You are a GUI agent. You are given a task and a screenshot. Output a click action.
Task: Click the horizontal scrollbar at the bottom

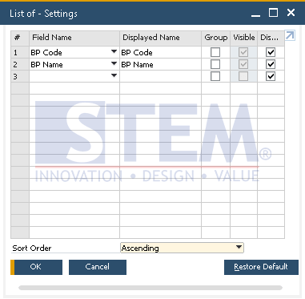pos(150,288)
